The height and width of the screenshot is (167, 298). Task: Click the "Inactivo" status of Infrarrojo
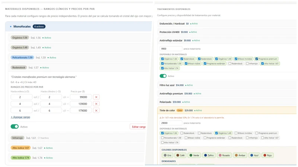(x=43, y=138)
